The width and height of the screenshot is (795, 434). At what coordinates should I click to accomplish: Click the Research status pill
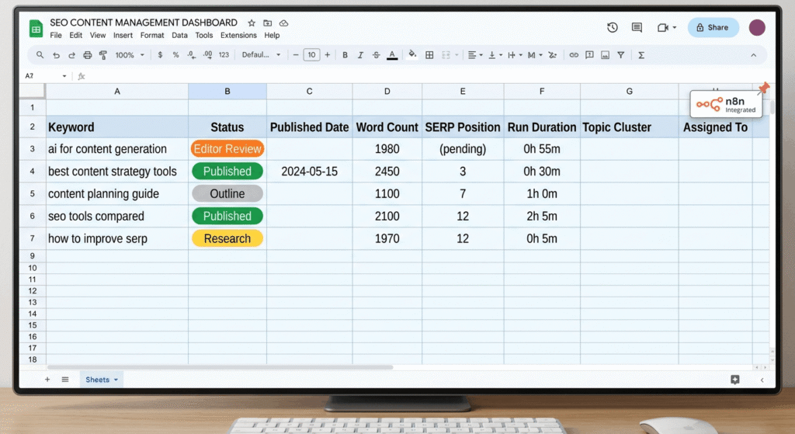click(x=227, y=238)
